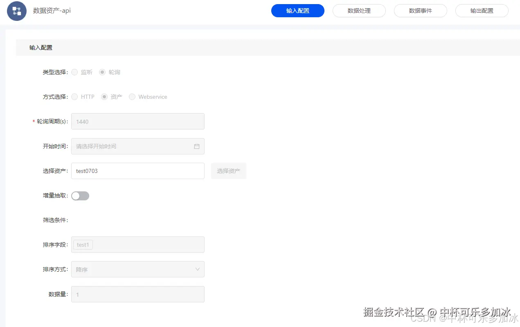Click the 排序字段 field showing test1

tap(138, 245)
